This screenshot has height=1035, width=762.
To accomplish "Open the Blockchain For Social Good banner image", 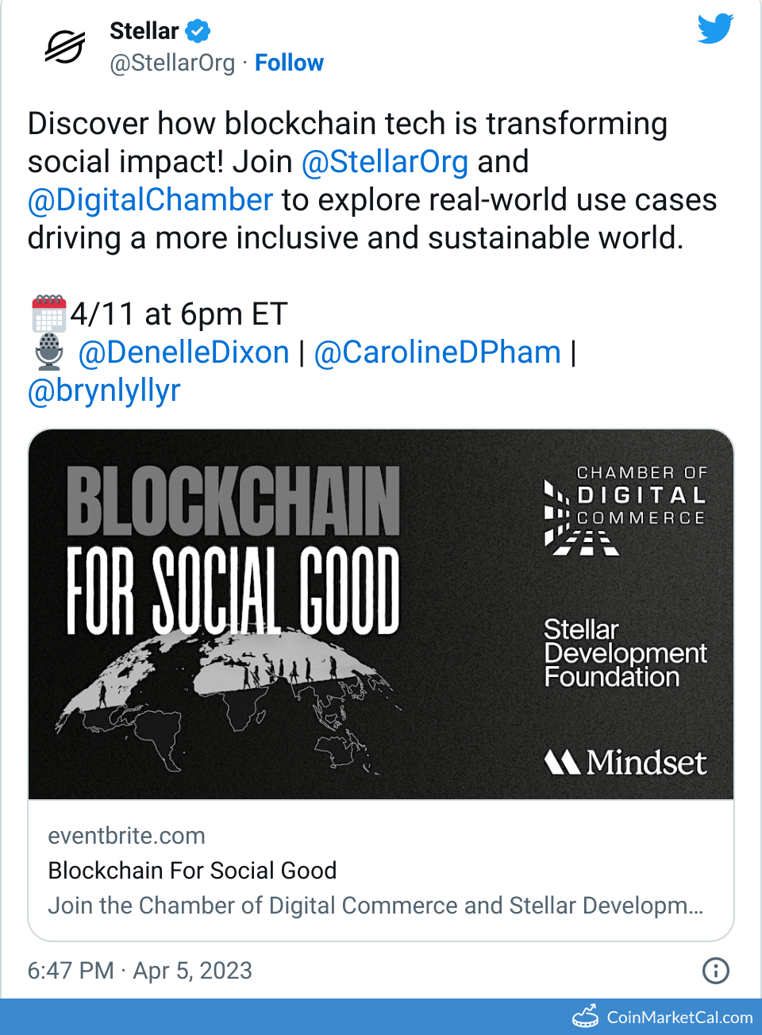I will point(380,614).
